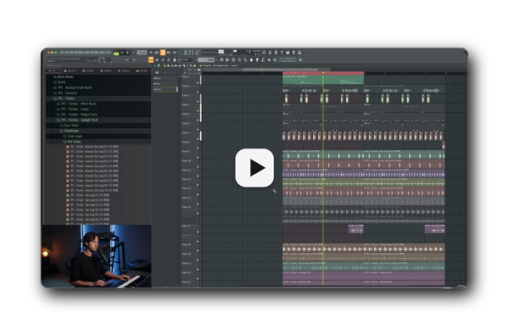Adjust the main volume knob
The image size is (509, 336).
101,59
